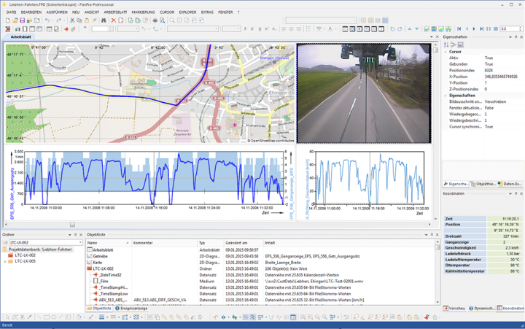Click the X-Position value field
This screenshot has width=525, height=329.
[503, 77]
